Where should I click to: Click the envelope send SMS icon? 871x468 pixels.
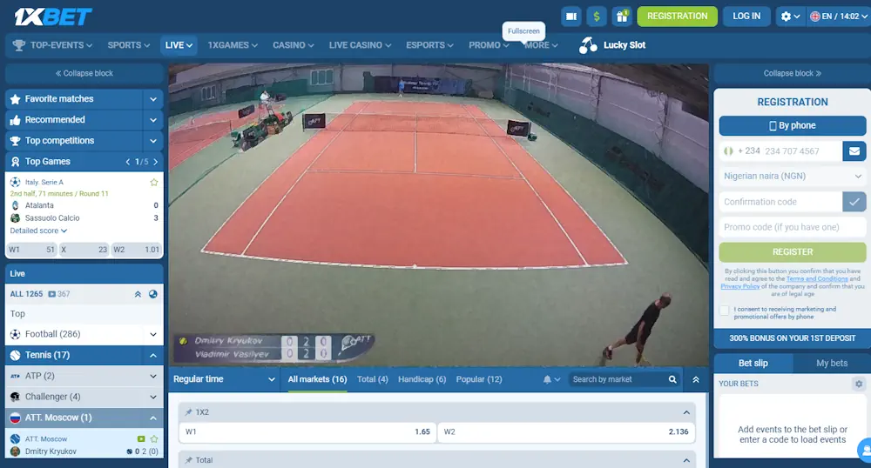[x=854, y=150]
